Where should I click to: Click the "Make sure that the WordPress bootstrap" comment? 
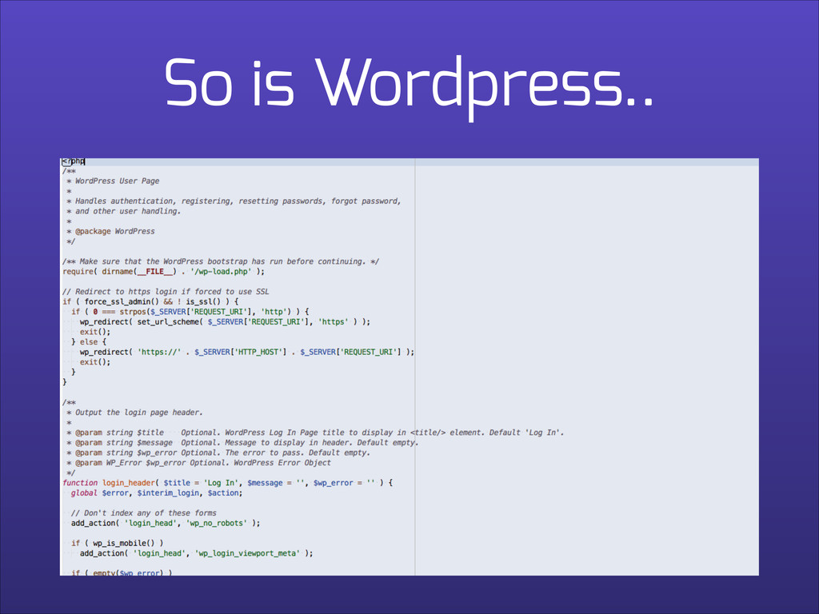(221, 261)
